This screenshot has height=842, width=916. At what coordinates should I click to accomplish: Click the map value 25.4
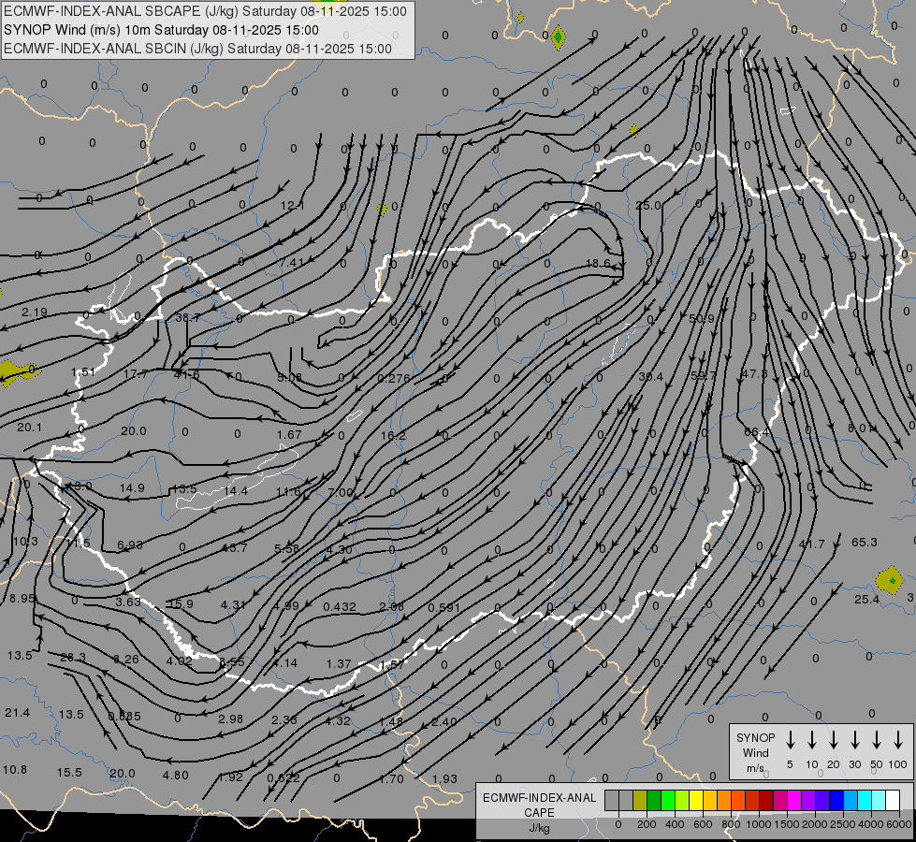click(866, 600)
